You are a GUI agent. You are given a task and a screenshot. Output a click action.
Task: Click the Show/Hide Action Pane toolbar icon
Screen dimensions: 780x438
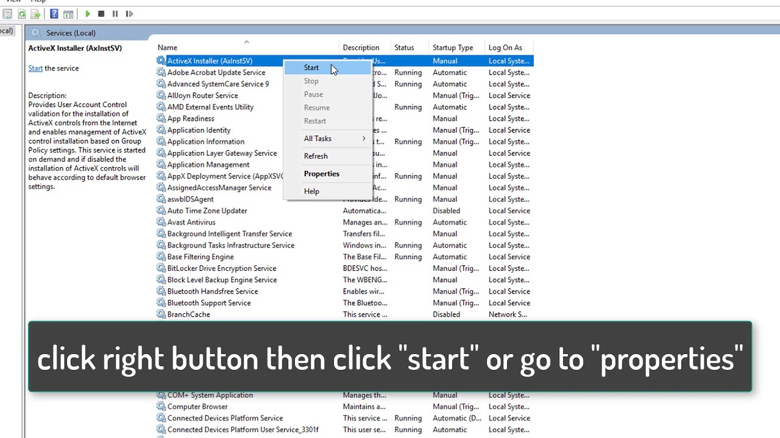tap(68, 13)
